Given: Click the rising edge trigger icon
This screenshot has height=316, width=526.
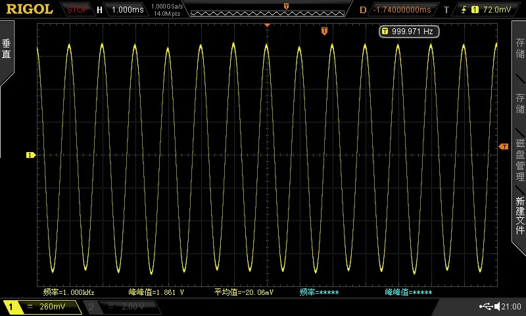Looking at the screenshot, I should coord(464,10).
